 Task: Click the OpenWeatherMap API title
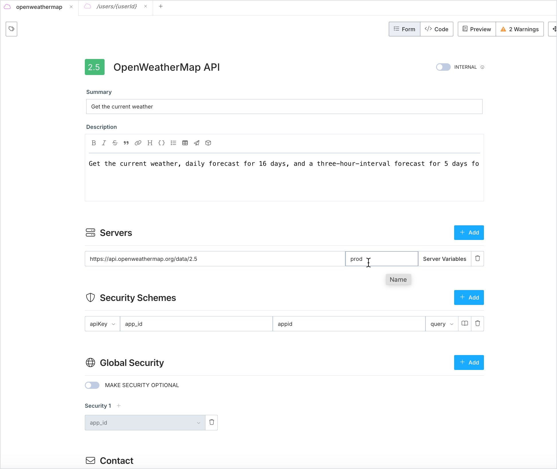pyautogui.click(x=166, y=67)
